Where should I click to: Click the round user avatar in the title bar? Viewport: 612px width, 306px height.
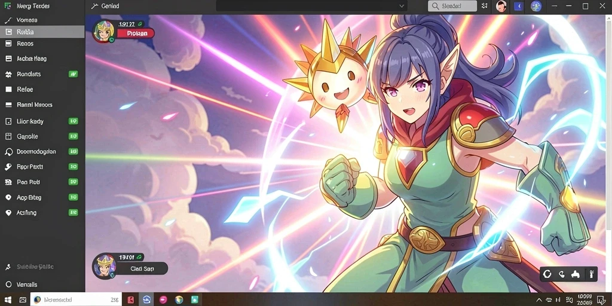501,6
